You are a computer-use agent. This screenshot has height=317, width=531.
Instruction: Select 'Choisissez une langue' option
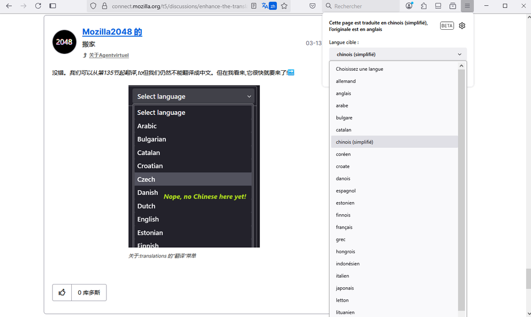[x=394, y=69]
